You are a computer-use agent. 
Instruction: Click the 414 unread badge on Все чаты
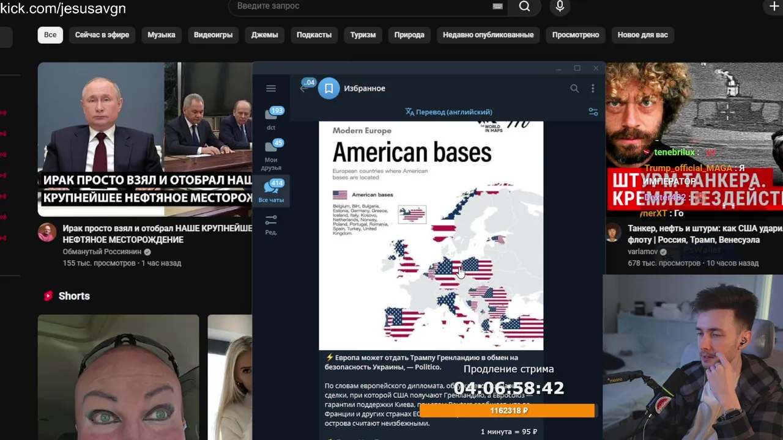[277, 183]
